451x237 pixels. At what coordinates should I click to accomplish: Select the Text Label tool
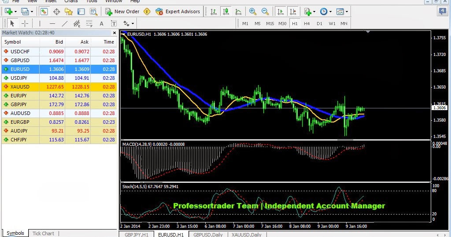point(114,24)
